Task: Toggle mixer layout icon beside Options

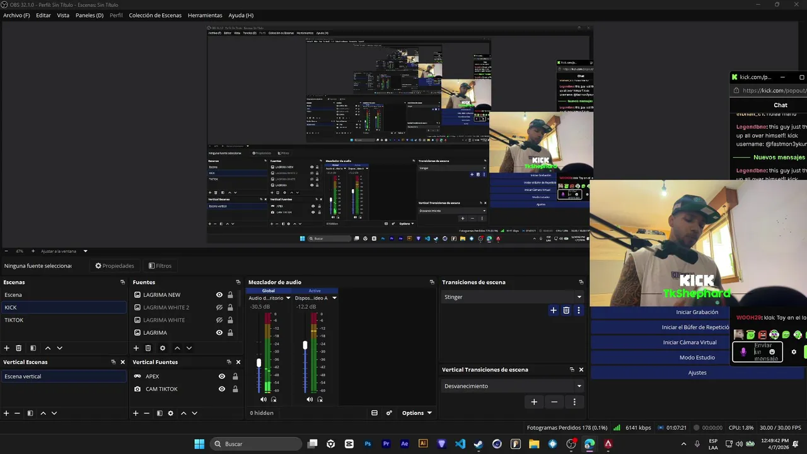Action: click(x=374, y=413)
